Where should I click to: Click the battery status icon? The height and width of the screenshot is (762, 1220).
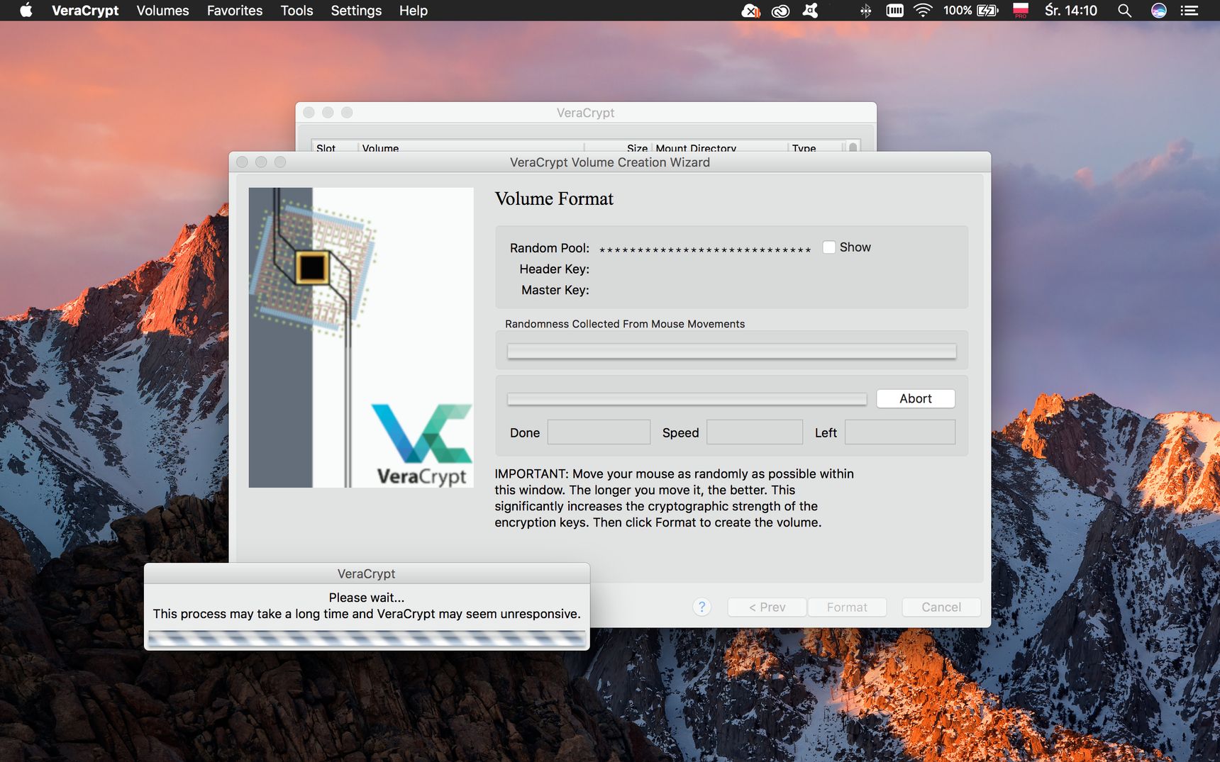(x=987, y=11)
